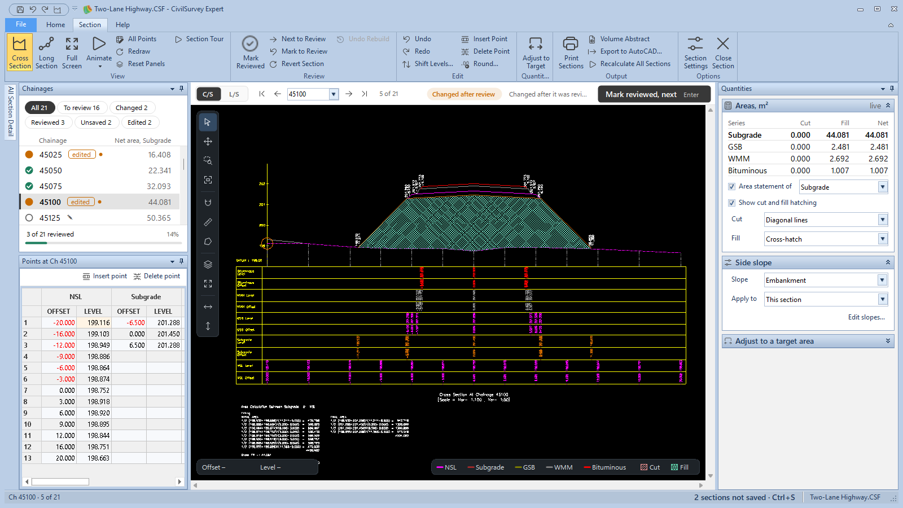The height and width of the screenshot is (508, 903).
Task: Click Delete point in Points panel
Action: (x=157, y=276)
